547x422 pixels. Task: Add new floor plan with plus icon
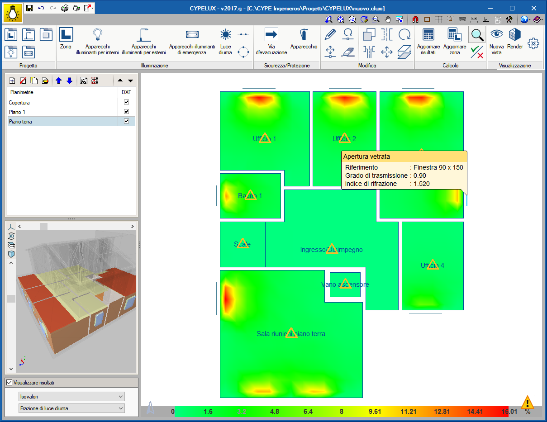pyautogui.click(x=12, y=81)
